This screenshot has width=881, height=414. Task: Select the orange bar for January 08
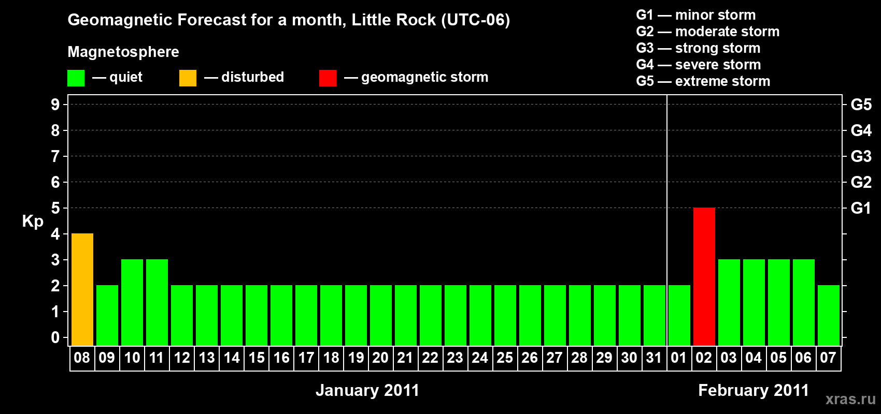coord(82,290)
